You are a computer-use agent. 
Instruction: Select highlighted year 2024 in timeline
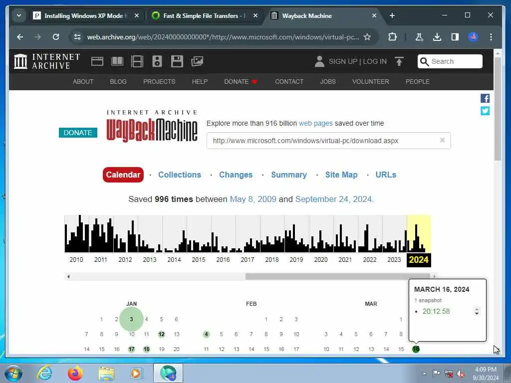(419, 259)
